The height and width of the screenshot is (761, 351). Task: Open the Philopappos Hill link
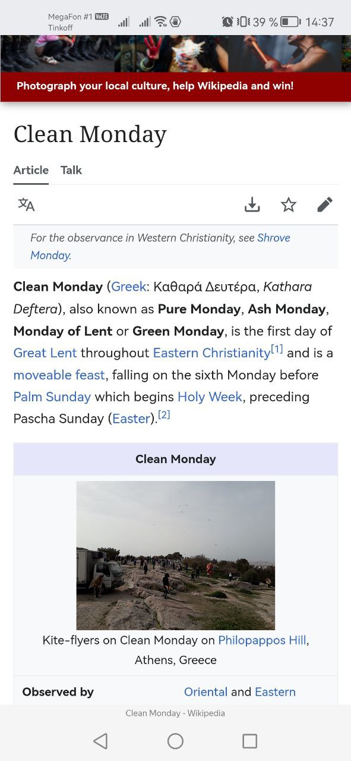[263, 640]
